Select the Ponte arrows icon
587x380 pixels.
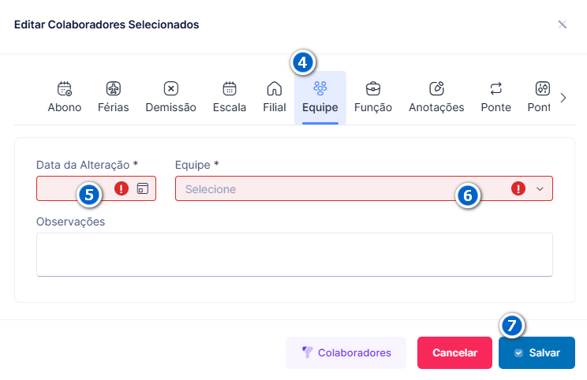tap(496, 88)
